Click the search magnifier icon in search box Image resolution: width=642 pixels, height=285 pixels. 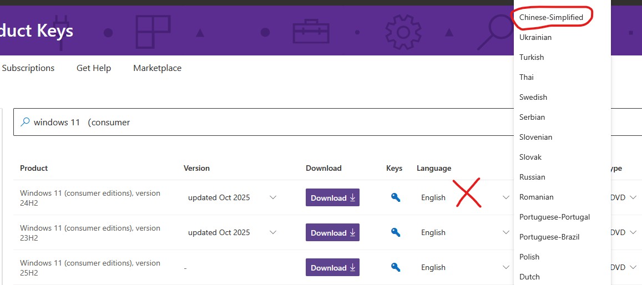coord(25,122)
